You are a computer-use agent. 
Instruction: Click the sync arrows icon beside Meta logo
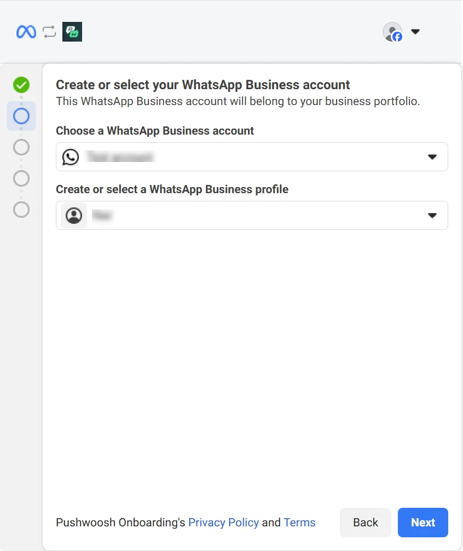point(50,32)
